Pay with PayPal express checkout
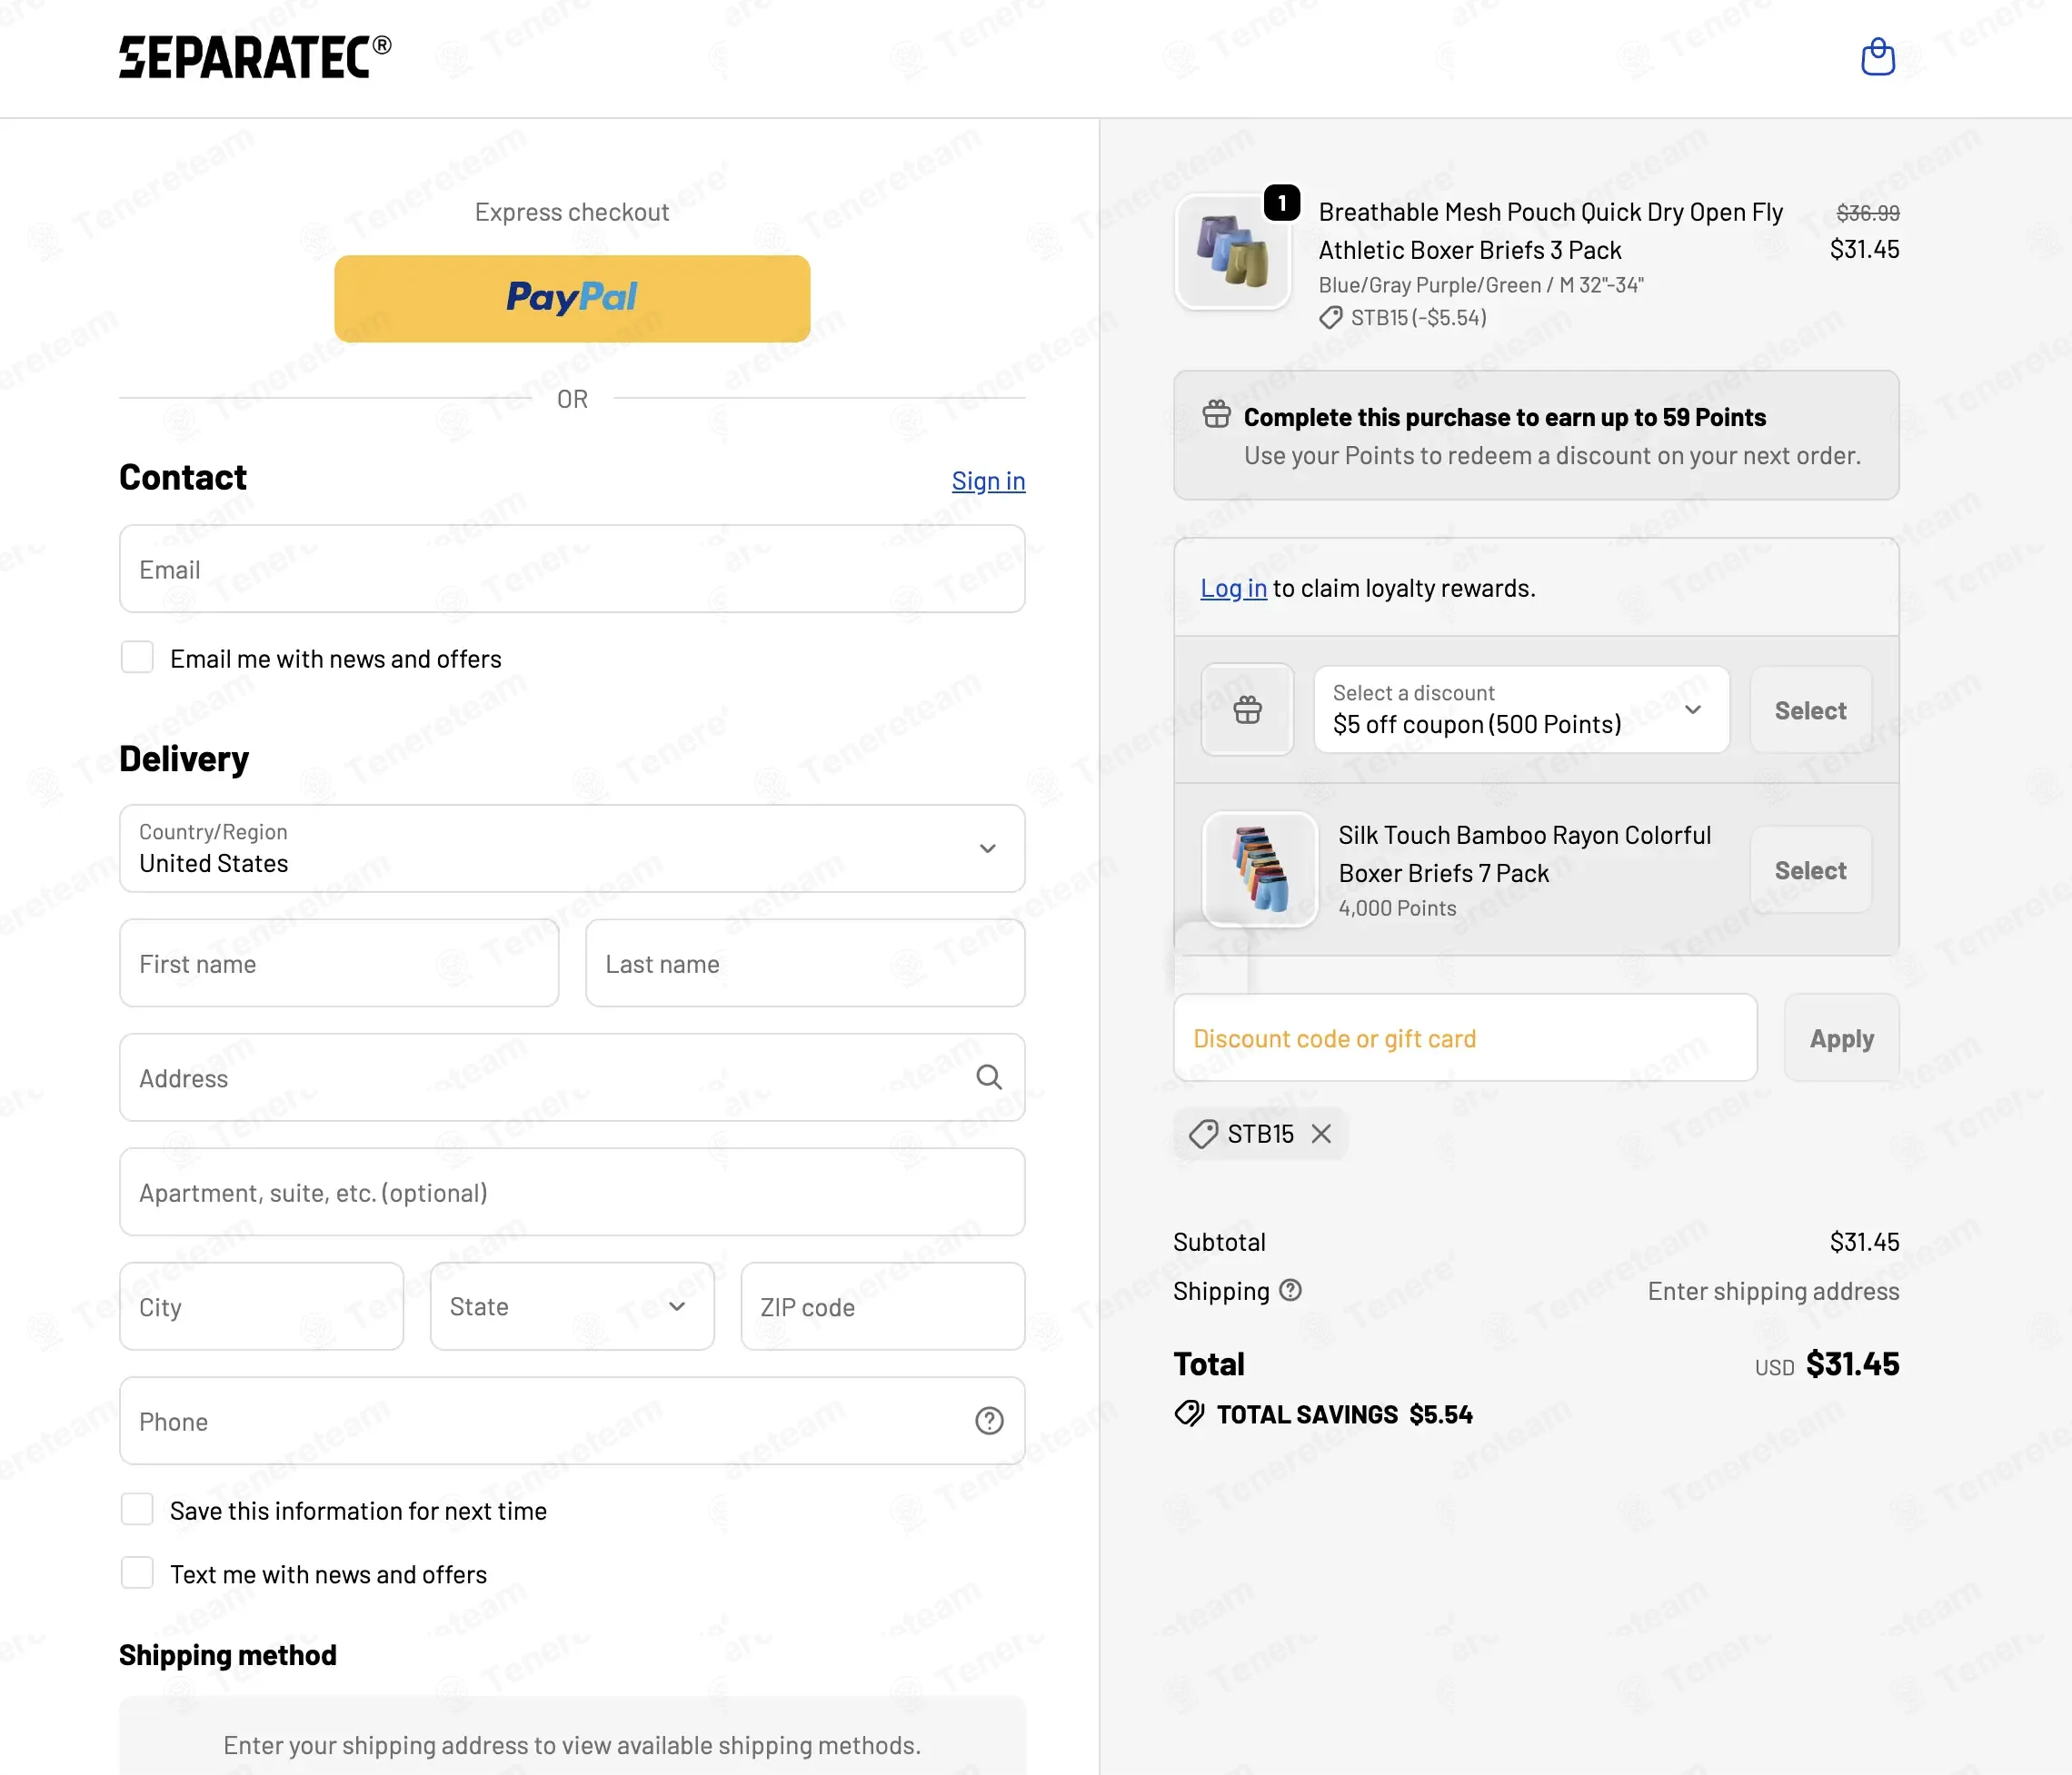This screenshot has width=2072, height=1775. tap(572, 299)
